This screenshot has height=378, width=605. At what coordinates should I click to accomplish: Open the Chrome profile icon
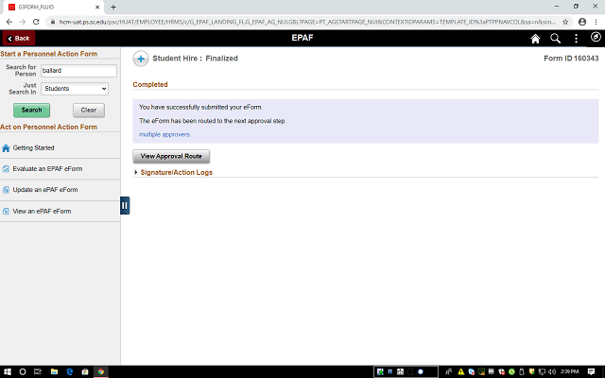pyautogui.click(x=582, y=22)
